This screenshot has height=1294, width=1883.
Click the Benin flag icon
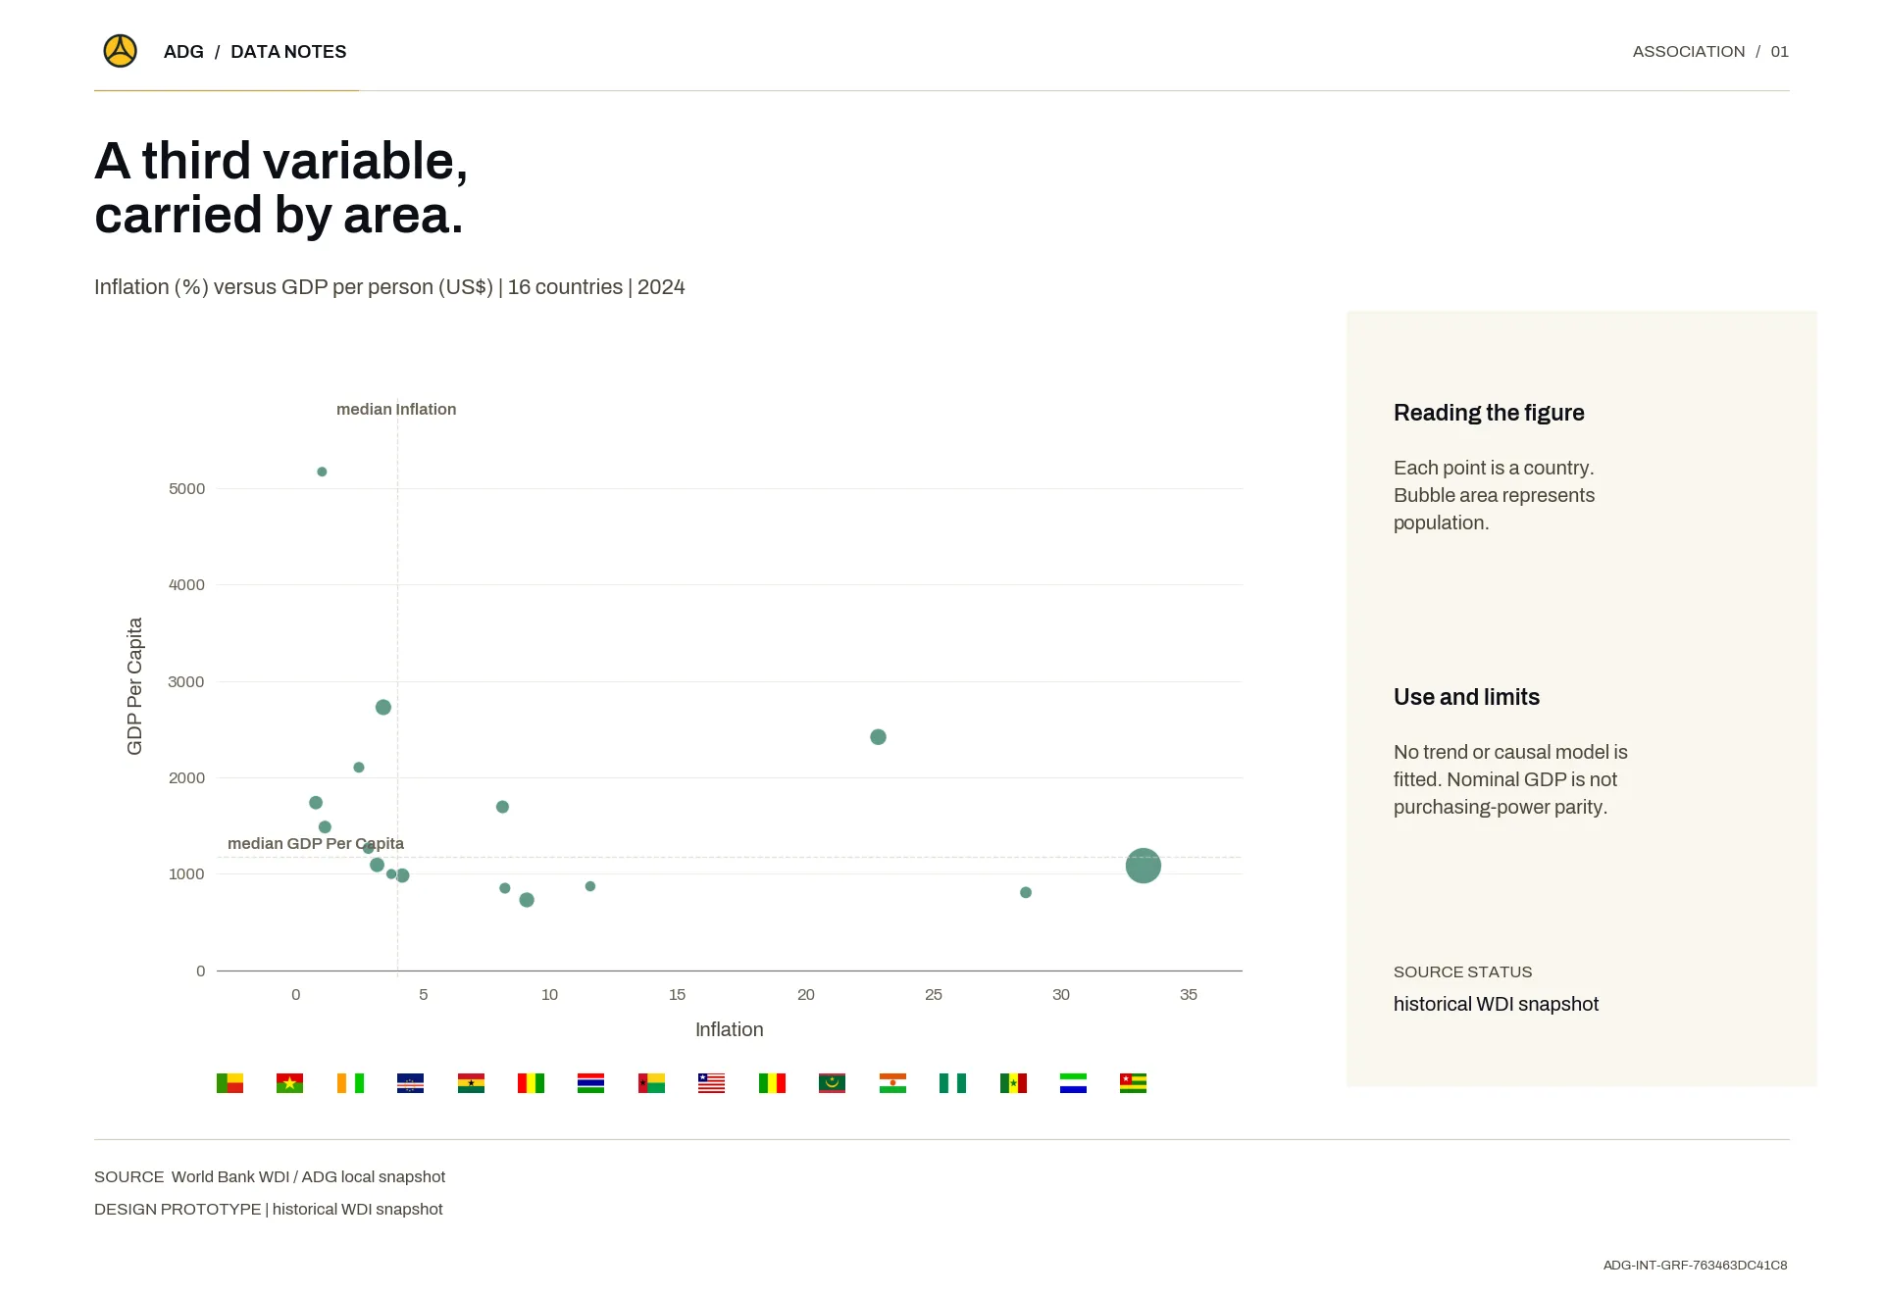pyautogui.click(x=229, y=1082)
